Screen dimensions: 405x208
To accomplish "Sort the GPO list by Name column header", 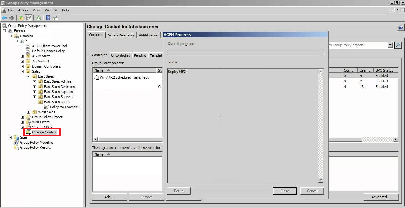I will [125, 70].
